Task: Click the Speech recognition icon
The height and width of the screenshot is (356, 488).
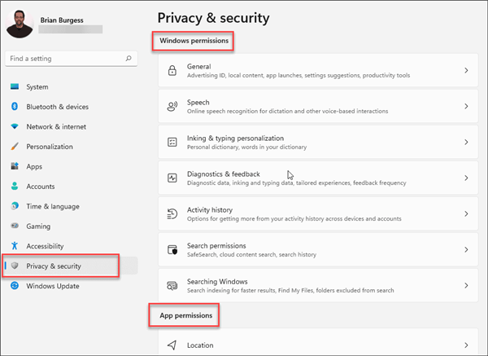Action: (x=172, y=106)
